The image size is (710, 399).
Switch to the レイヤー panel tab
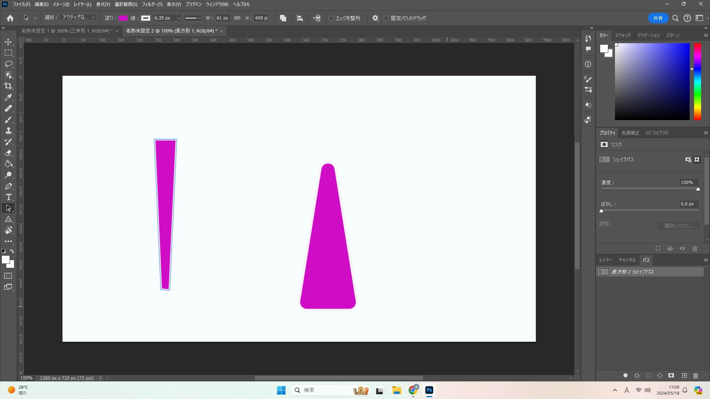(x=605, y=260)
